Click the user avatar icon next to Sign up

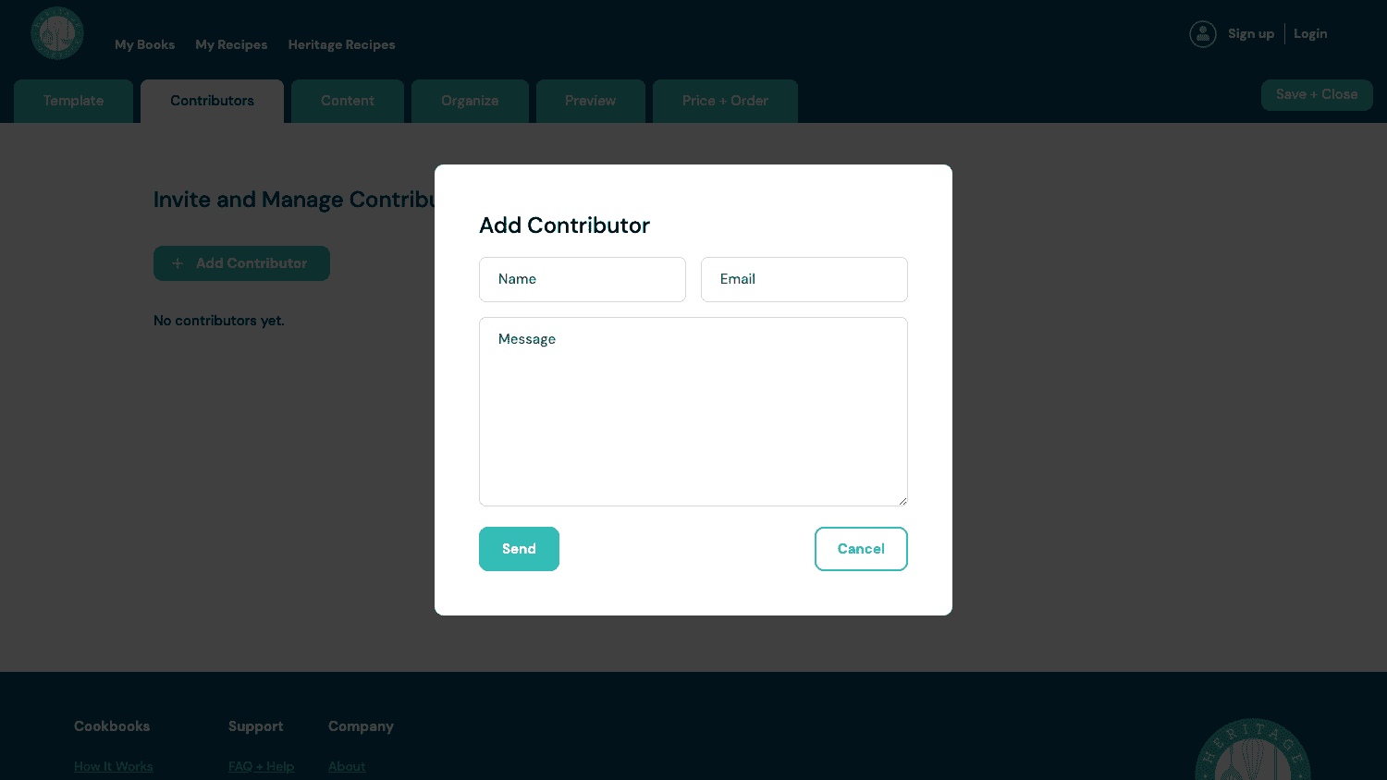tap(1202, 33)
